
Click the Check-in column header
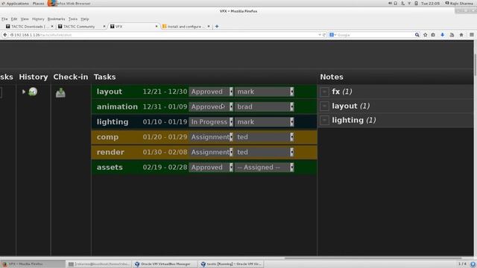(x=71, y=77)
